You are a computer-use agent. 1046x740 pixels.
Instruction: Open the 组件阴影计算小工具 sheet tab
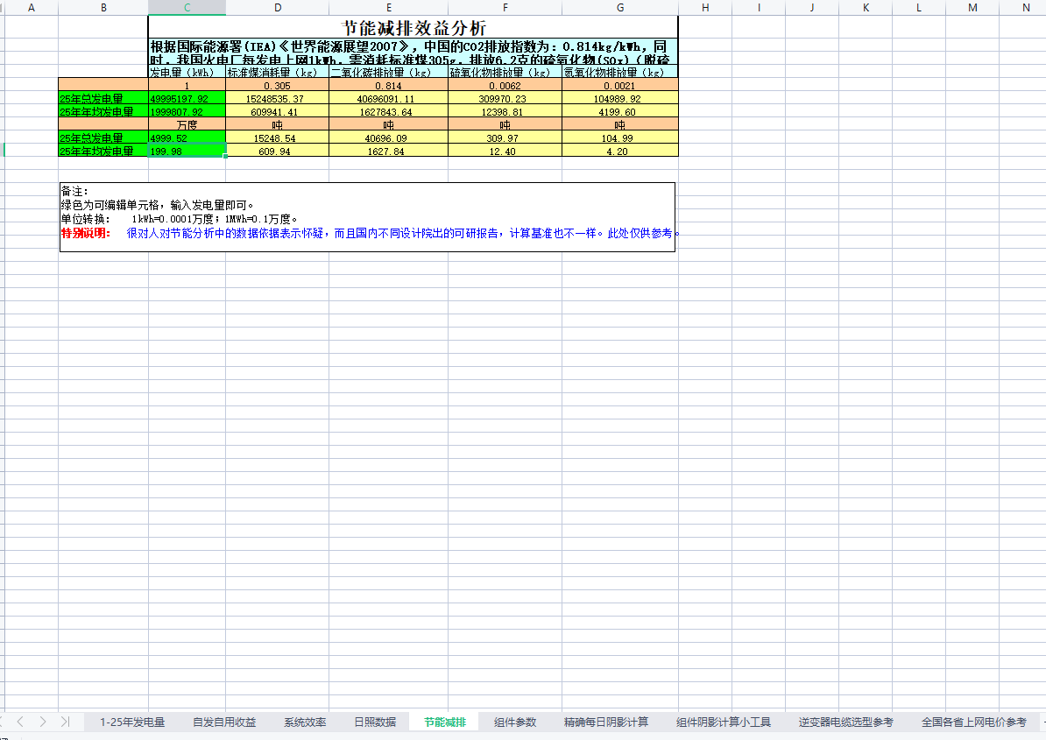pos(723,722)
